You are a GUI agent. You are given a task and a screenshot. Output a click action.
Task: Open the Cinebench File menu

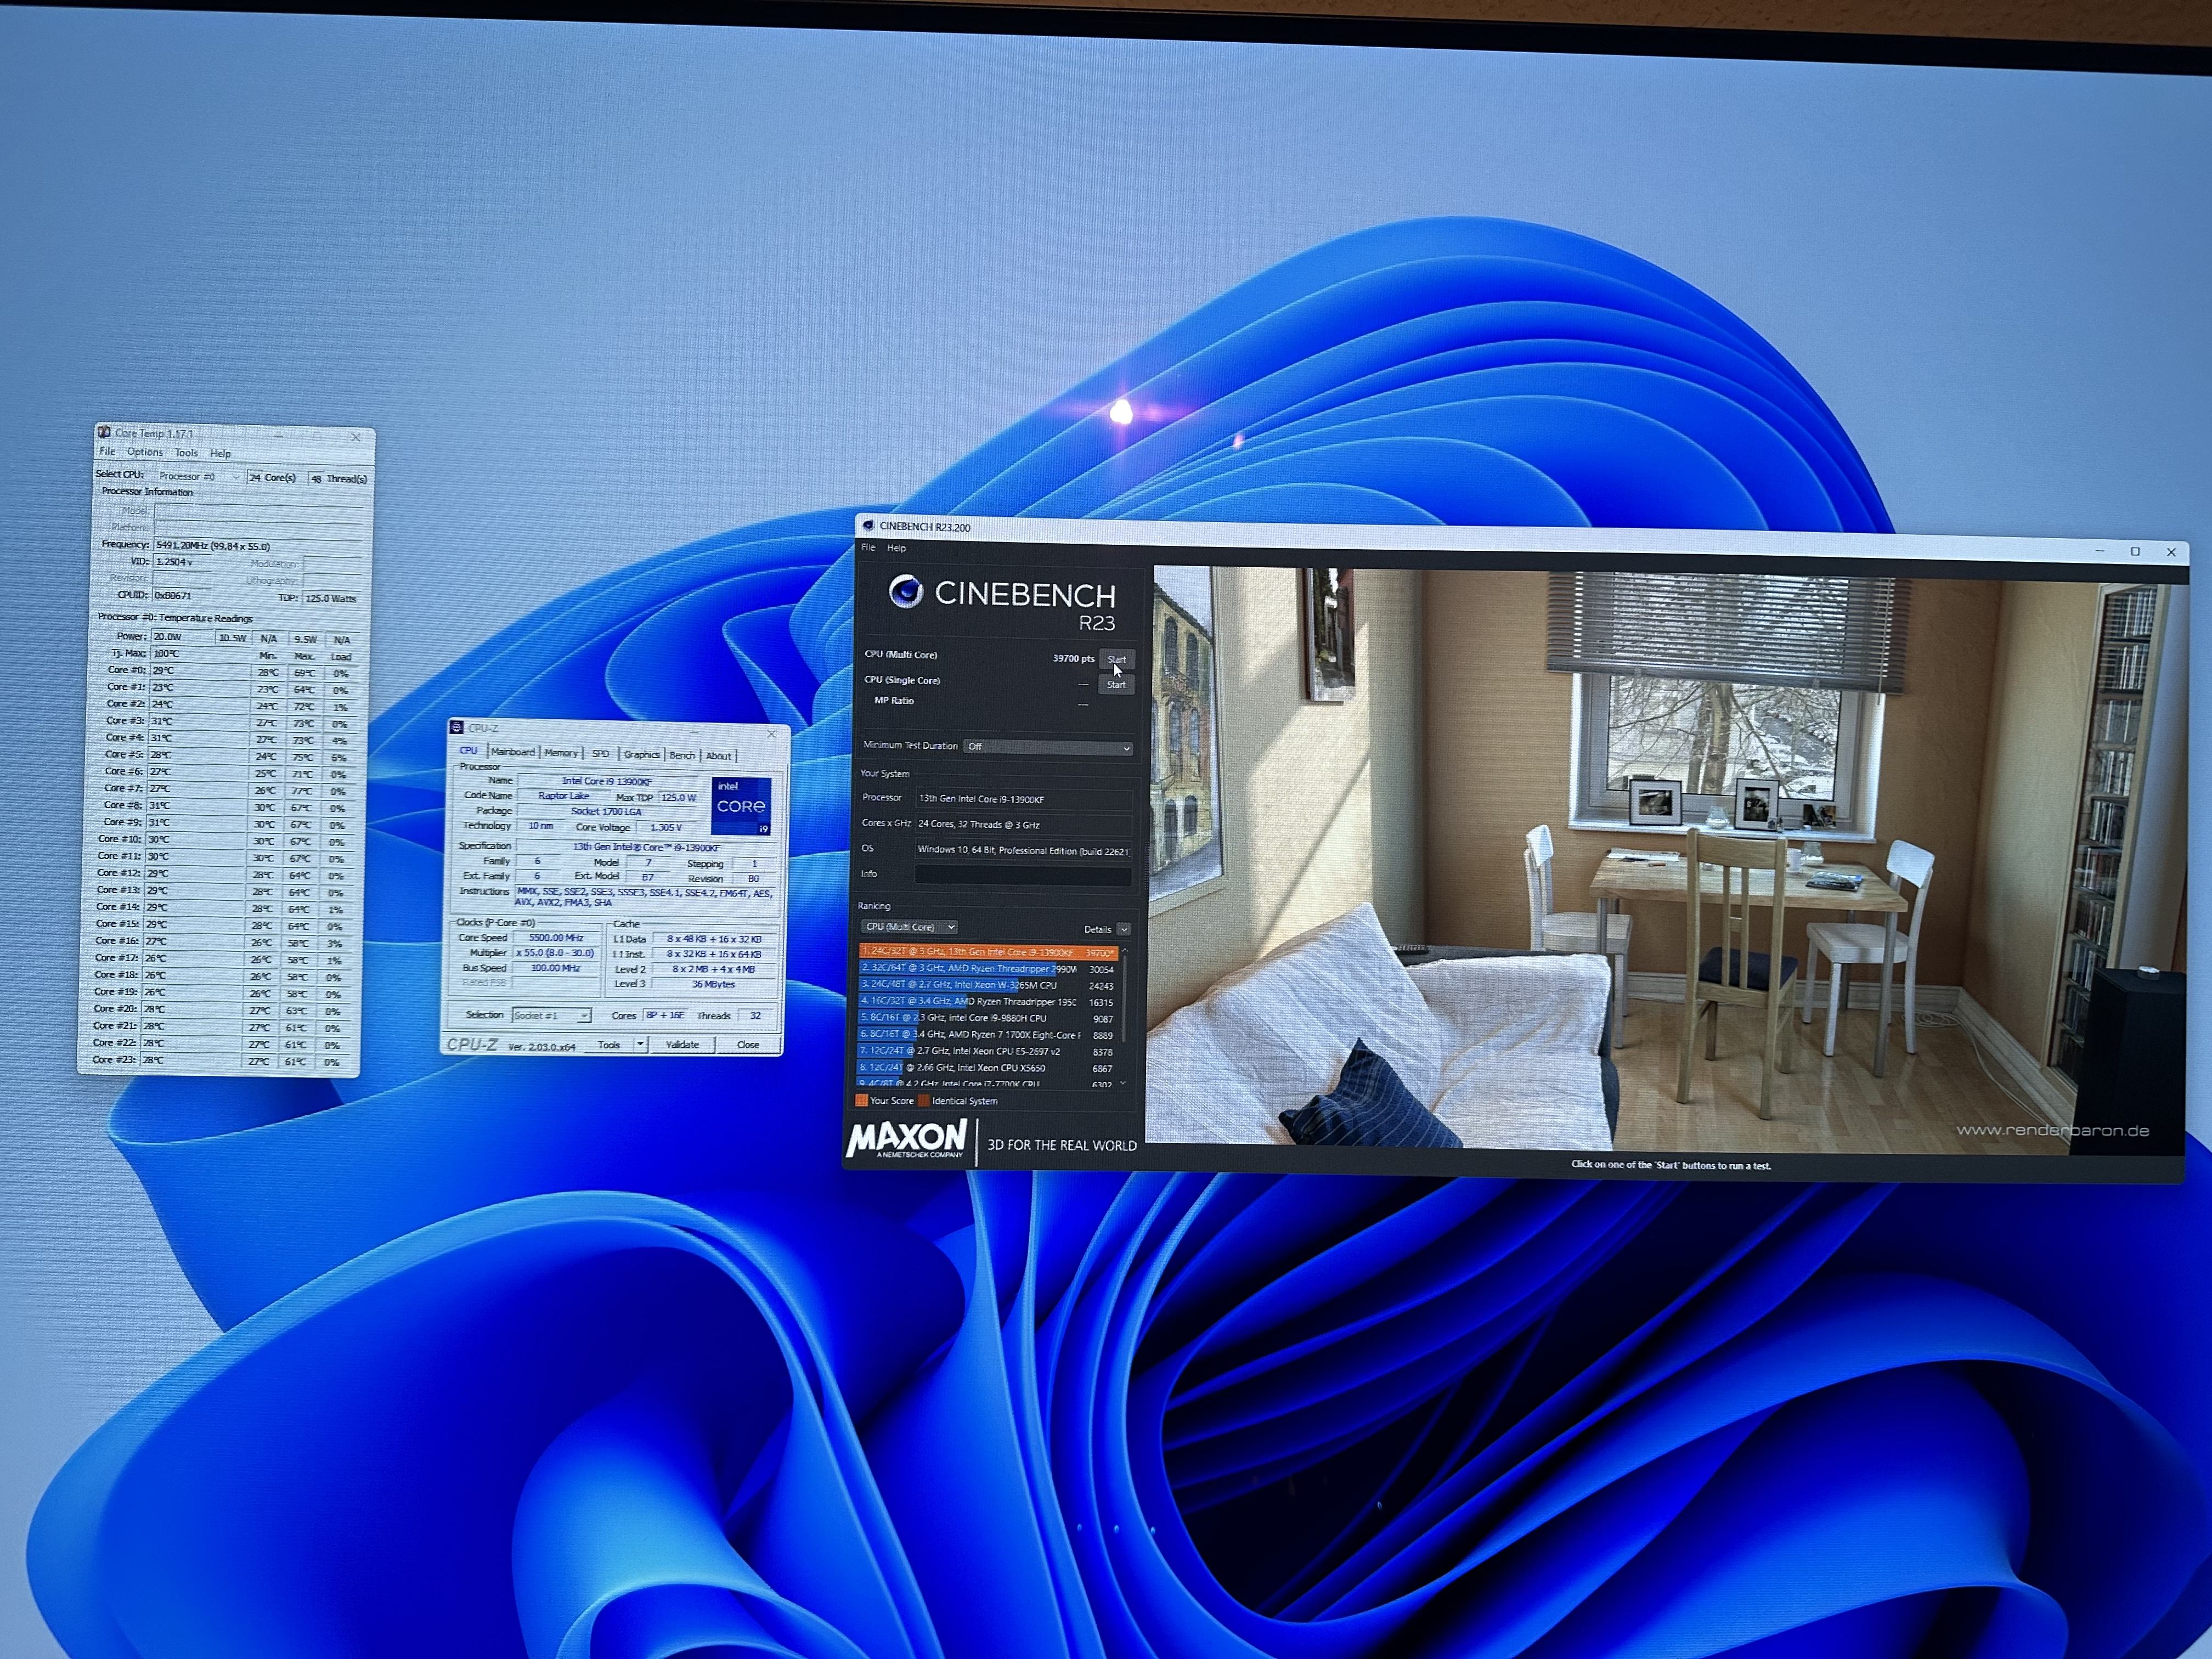coord(868,547)
